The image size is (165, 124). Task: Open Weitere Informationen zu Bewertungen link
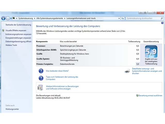click(x=62, y=88)
